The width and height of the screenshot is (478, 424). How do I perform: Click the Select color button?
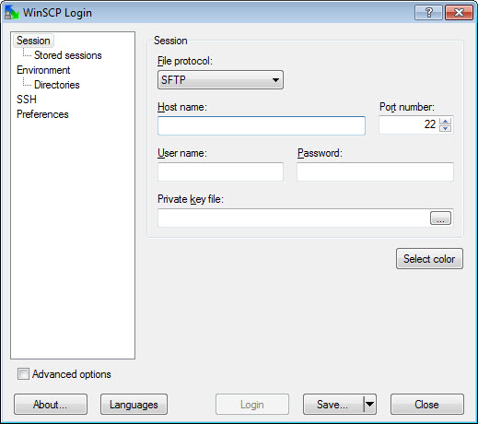429,259
